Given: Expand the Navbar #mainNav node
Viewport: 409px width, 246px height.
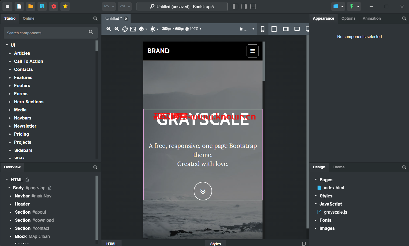Looking at the screenshot, I should [11, 196].
